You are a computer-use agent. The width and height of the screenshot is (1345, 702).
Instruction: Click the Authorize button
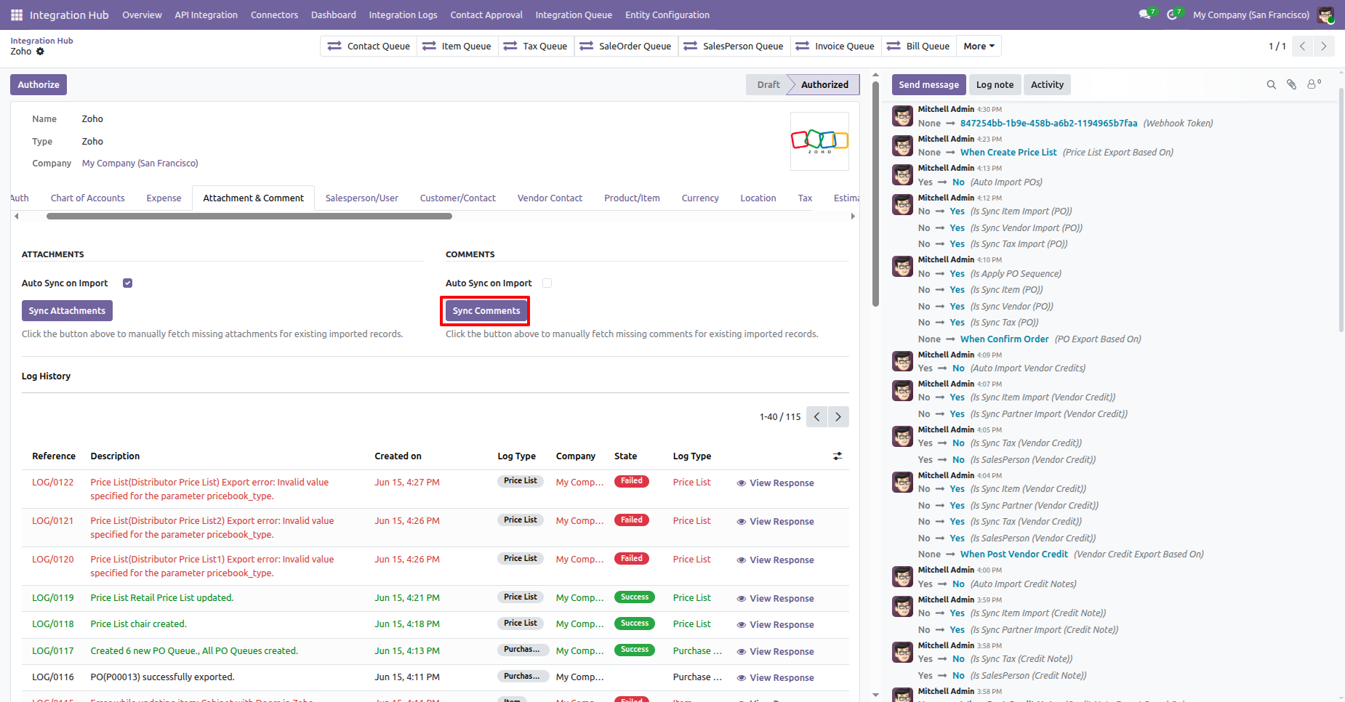[x=39, y=85]
